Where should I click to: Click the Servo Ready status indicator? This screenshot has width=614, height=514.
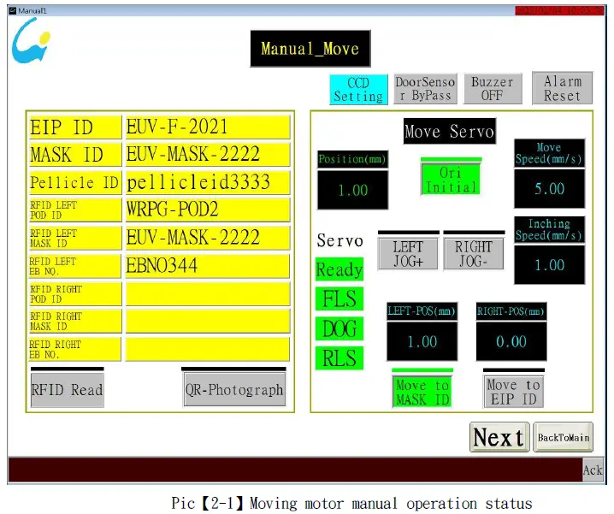339,269
